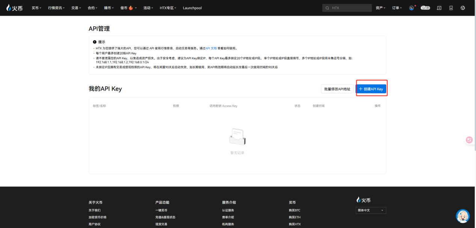Click the points pill showing 0
The image size is (476, 228).
click(x=425, y=8)
